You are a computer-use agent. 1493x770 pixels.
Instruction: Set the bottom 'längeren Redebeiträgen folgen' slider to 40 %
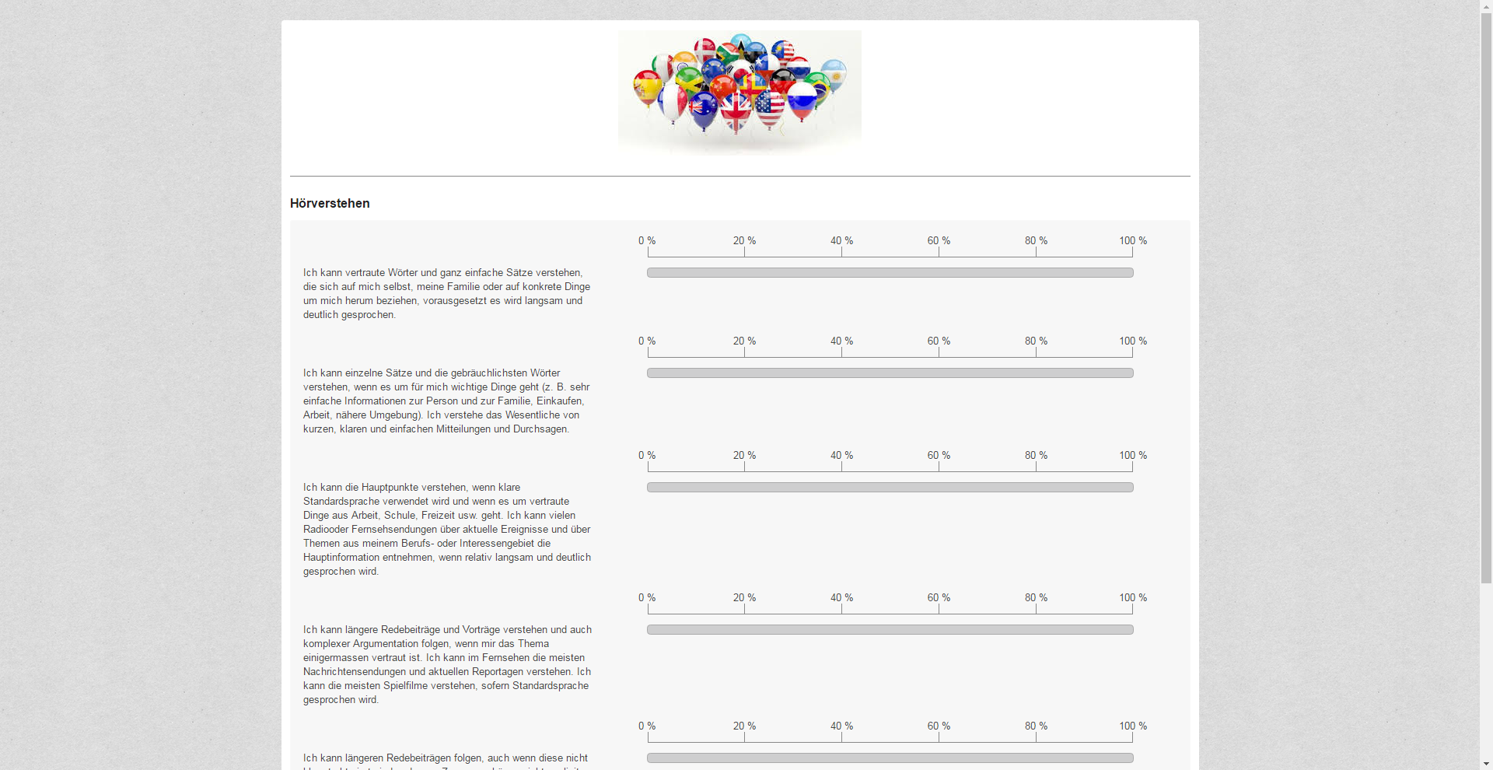[x=841, y=758]
